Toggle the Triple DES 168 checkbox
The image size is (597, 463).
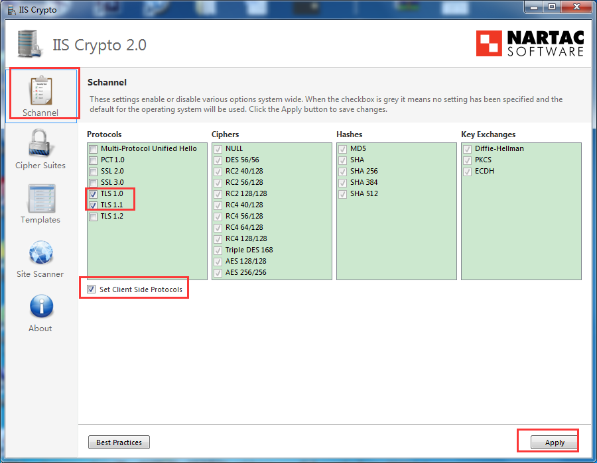point(218,250)
